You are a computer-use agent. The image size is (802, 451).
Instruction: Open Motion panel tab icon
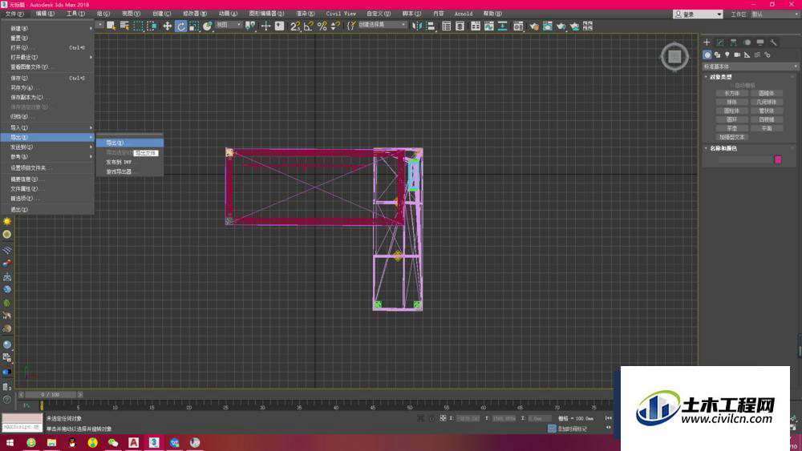point(747,42)
